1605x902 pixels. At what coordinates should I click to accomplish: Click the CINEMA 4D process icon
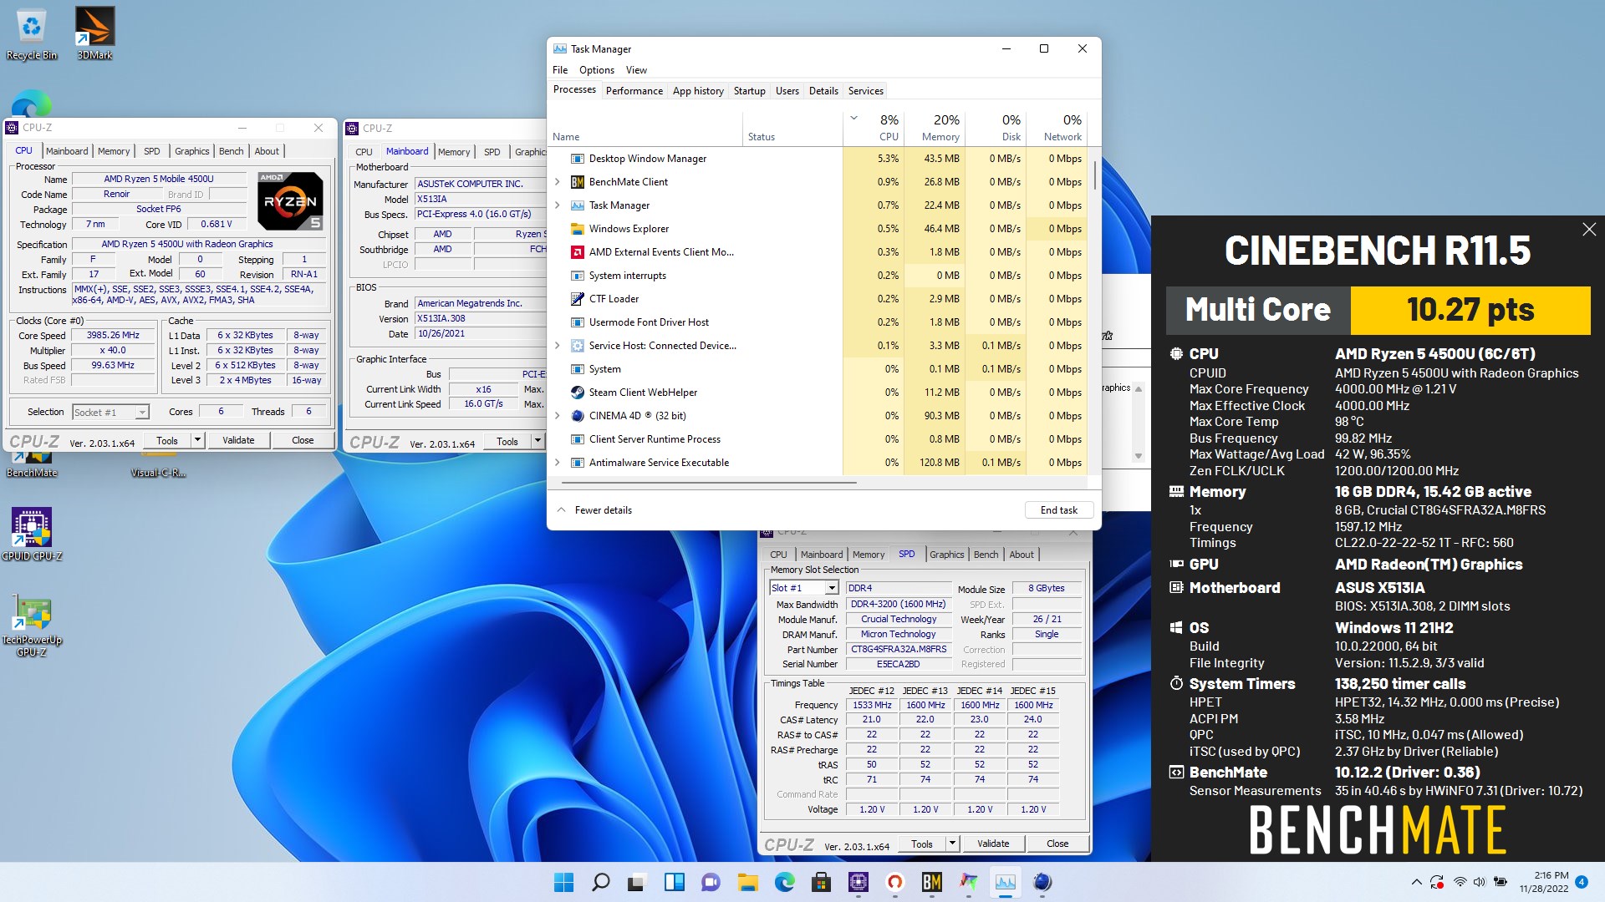point(577,416)
